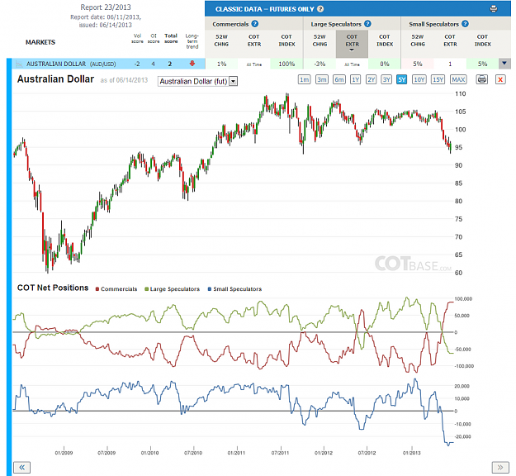The width and height of the screenshot is (516, 476).
Task: Print the Australian Dollar chart
Action: coord(482,79)
